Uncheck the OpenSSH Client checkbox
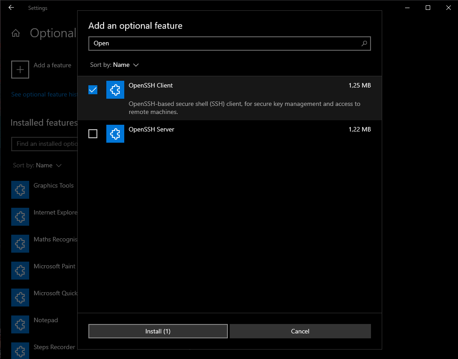Image resolution: width=458 pixels, height=359 pixels. pos(92,90)
